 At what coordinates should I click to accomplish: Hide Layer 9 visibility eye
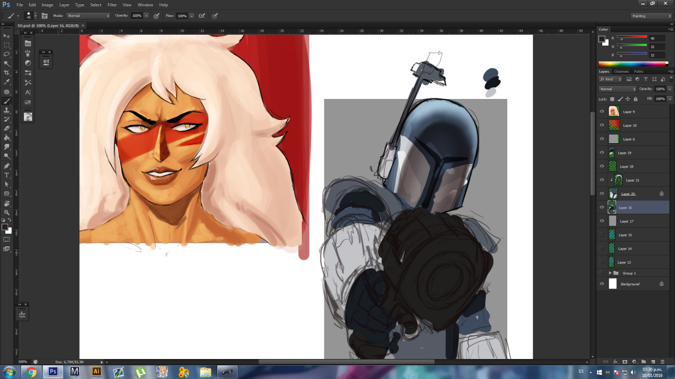click(x=602, y=112)
